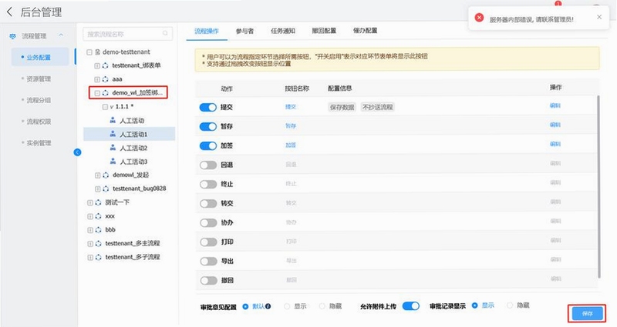Click the person icon beside 人工活动3
617x327 pixels.
113,162
